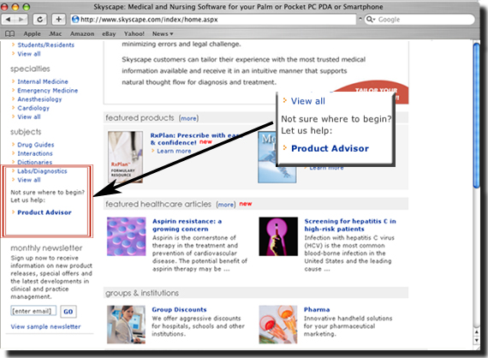Click the browser back arrow button

click(x=8, y=20)
